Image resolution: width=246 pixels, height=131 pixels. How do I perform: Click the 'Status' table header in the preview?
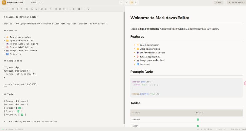(199, 113)
